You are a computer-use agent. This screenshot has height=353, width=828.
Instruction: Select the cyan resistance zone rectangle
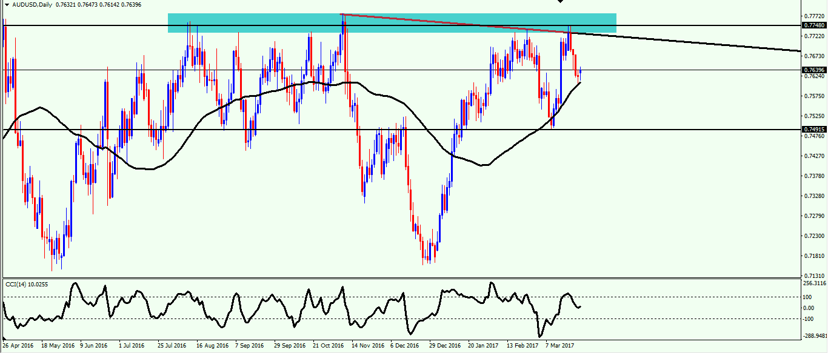pos(392,23)
